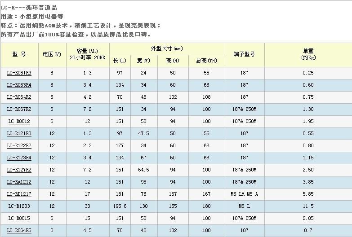Image resolution: width=352 pixels, height=237 pixels.
Task: Click the 所有产品出厂前100%容量检查 line
Action: coord(76,34)
